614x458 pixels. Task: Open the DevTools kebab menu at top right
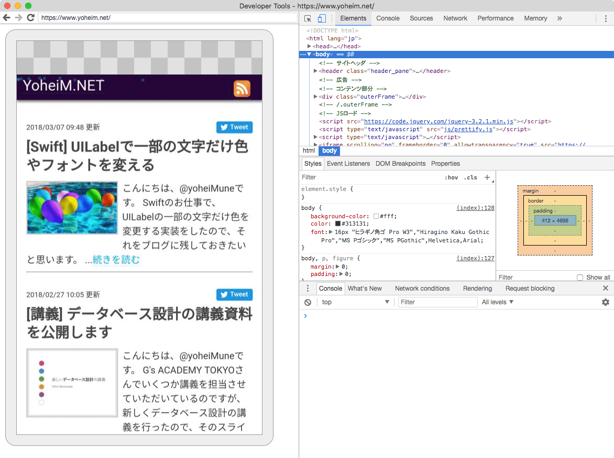[606, 18]
